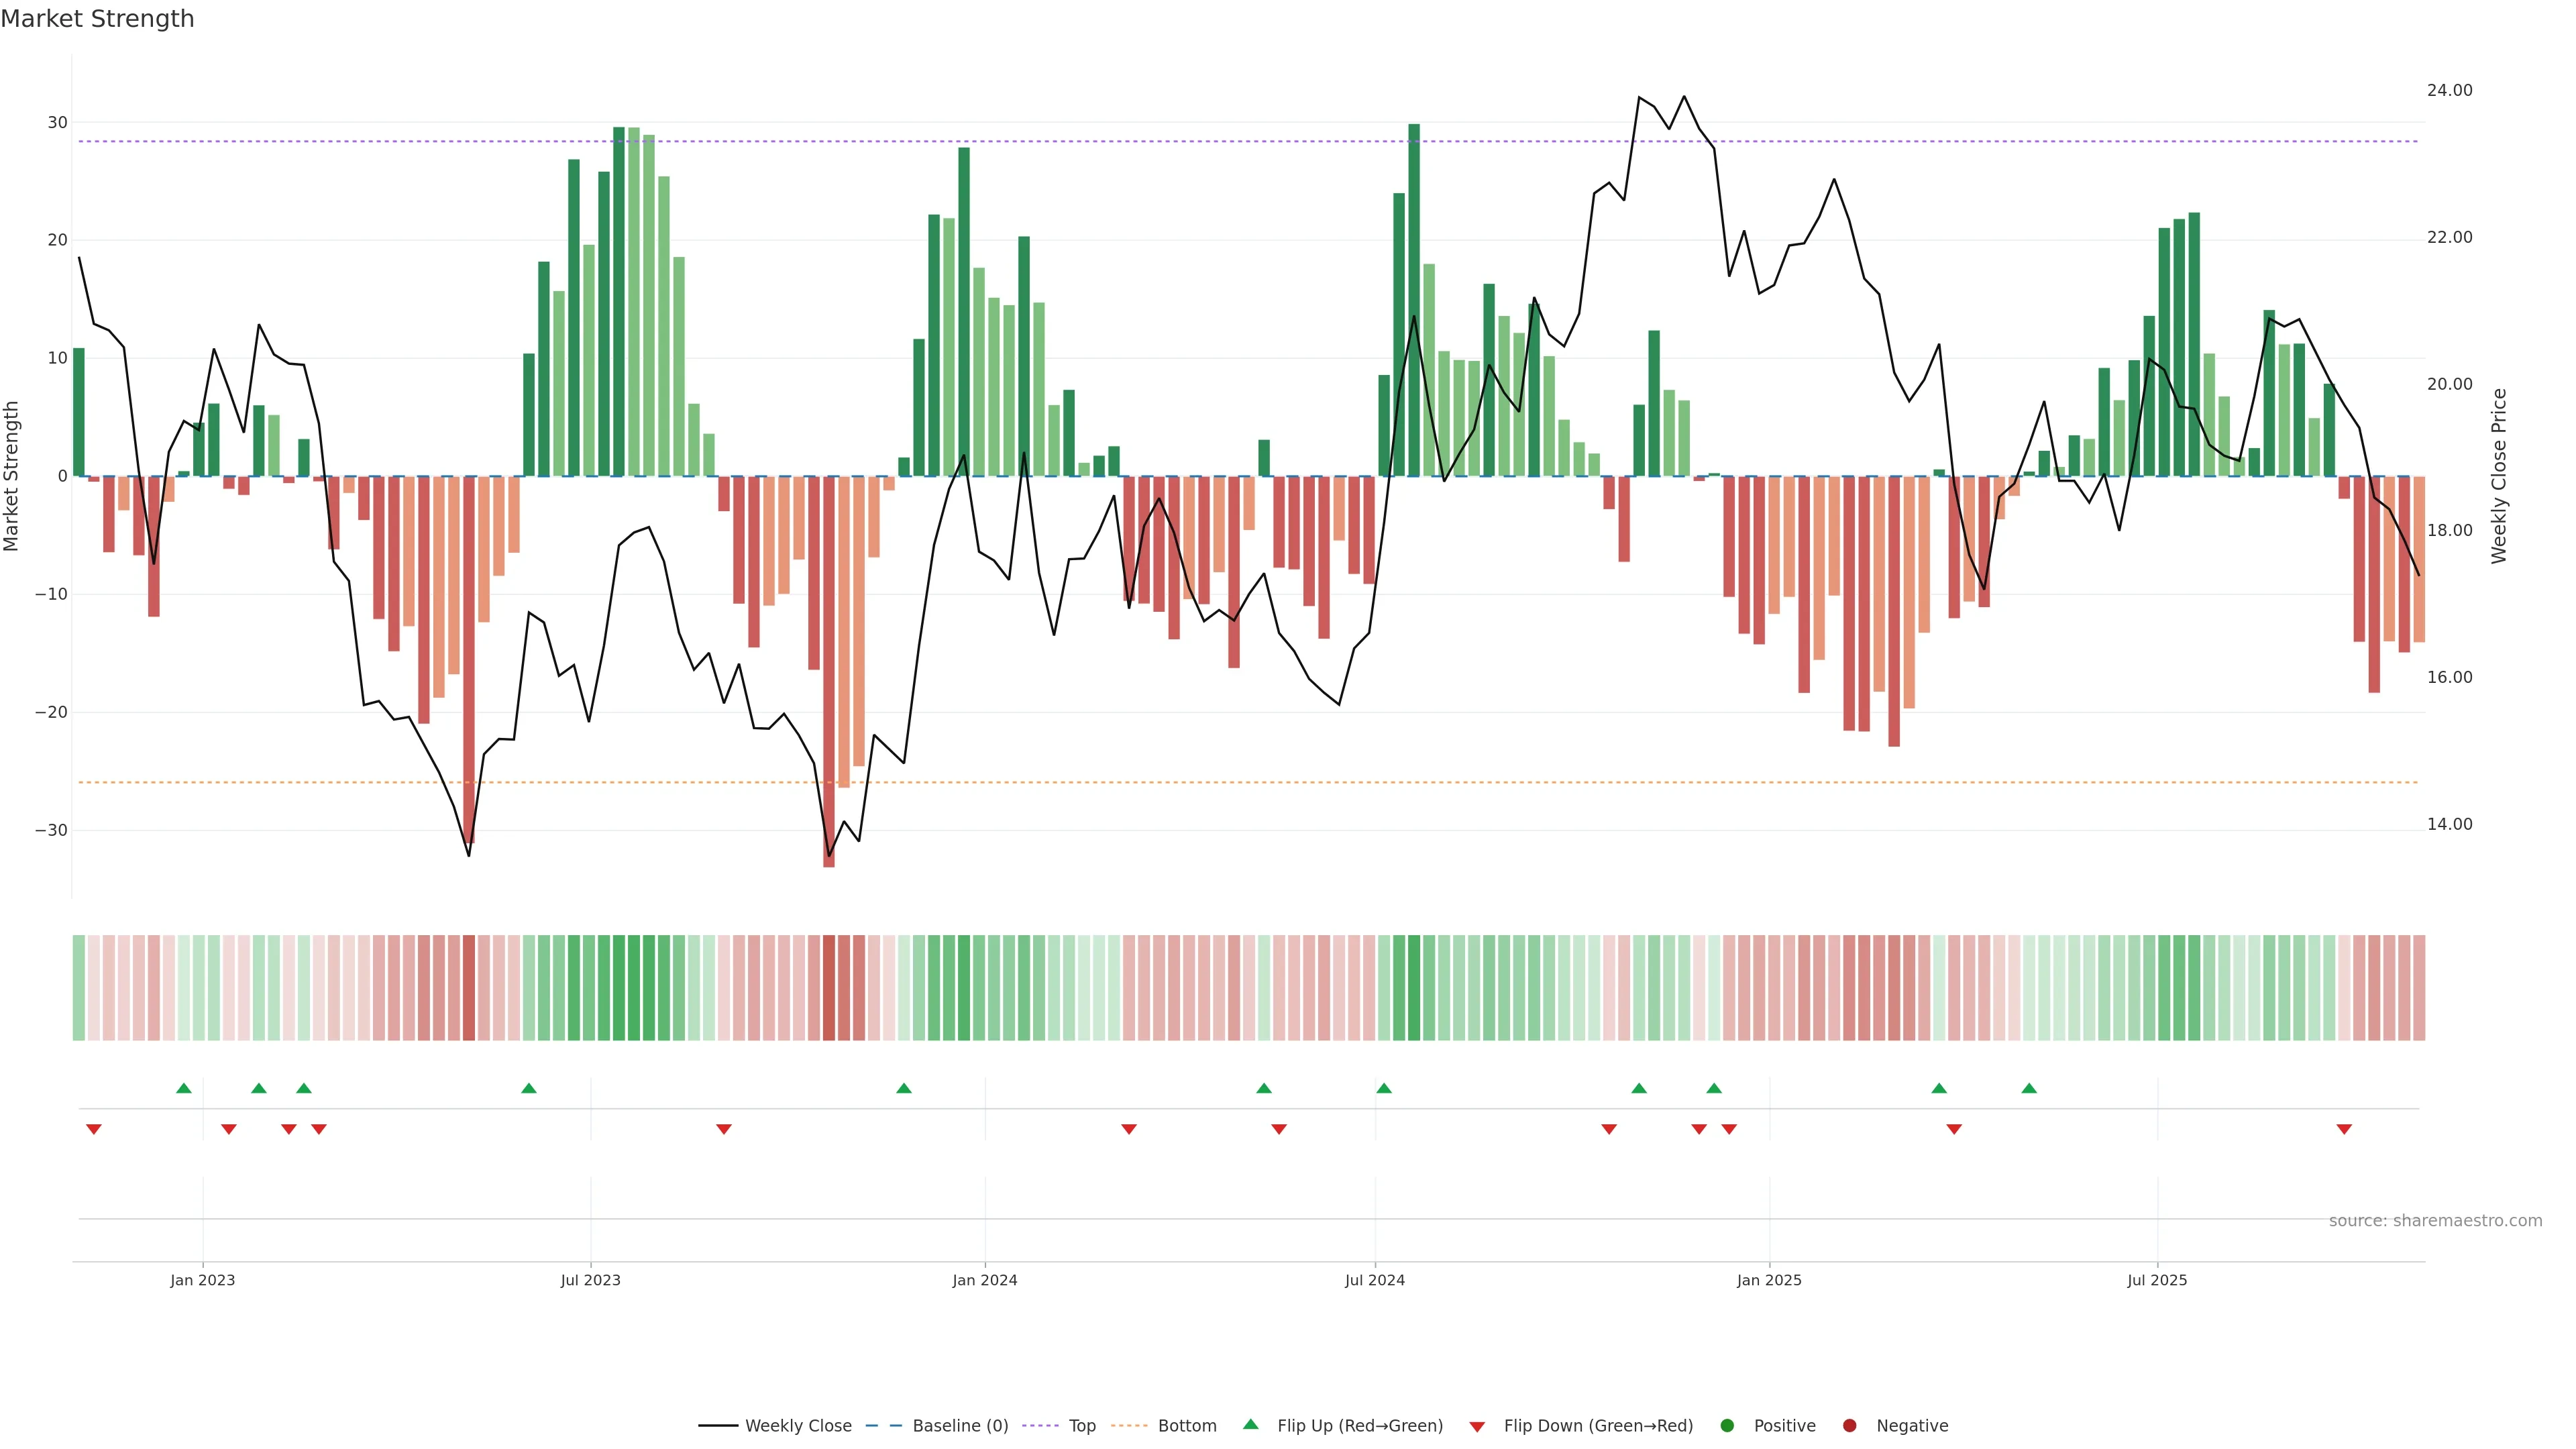The height and width of the screenshot is (1449, 2576).
Task: Click the Market Strength chart title
Action: point(97,19)
